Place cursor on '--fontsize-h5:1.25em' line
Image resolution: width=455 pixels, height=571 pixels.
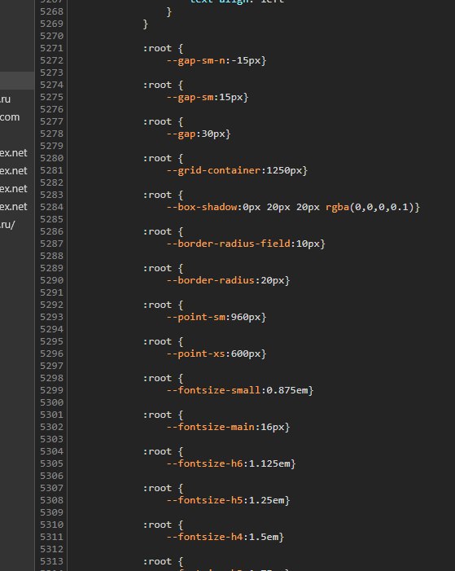(228, 500)
